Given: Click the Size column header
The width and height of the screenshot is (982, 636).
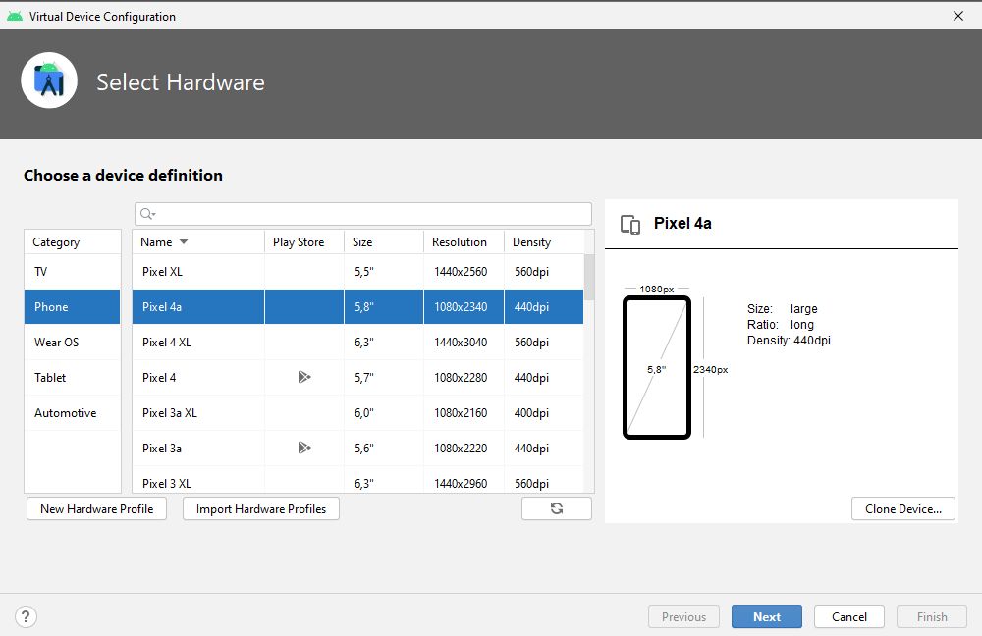Looking at the screenshot, I should tap(383, 241).
